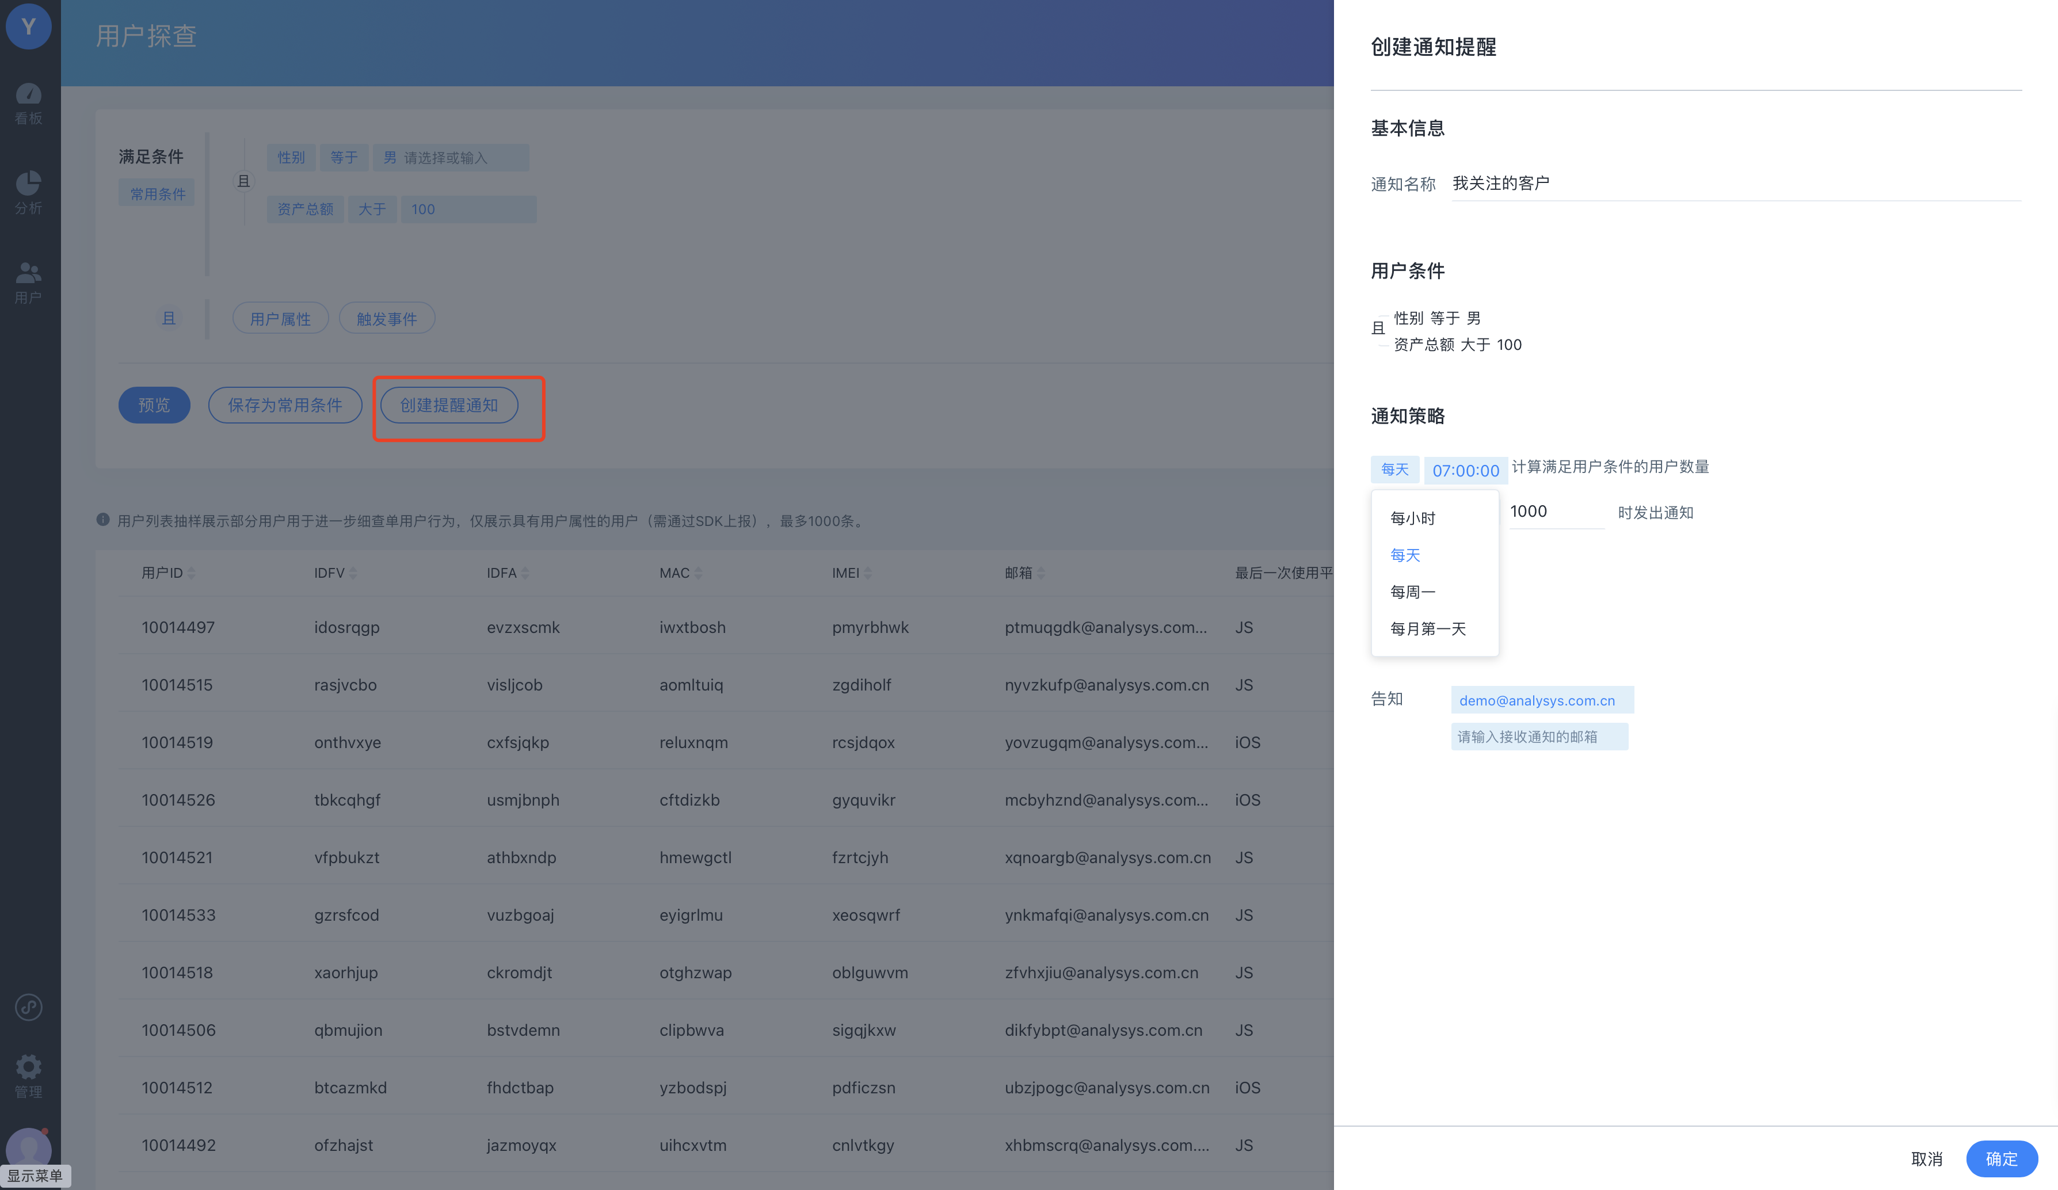Toggle the lower 且 group connector

point(168,318)
